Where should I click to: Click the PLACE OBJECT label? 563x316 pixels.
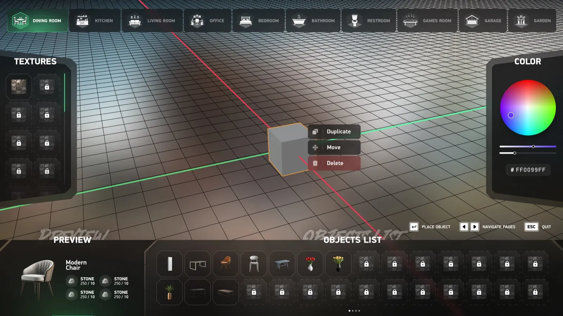click(436, 227)
